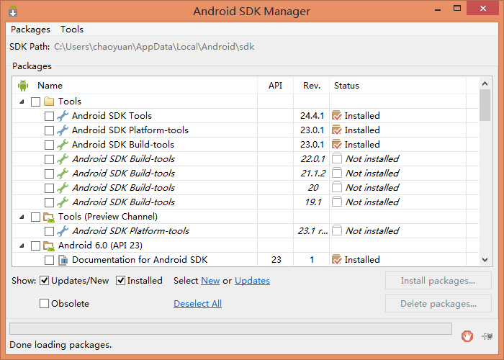
Task: Click the package list scroll-down arrow
Action: pyautogui.click(x=485, y=260)
